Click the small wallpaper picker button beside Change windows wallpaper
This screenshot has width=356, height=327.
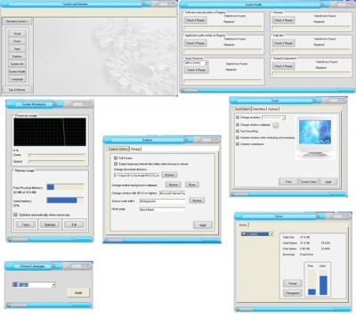pyautogui.click(x=276, y=126)
